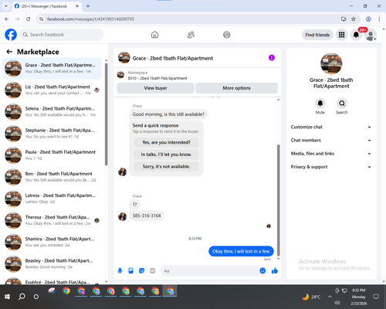
Task: Go to the Facebook Home icon
Action: [x=154, y=35]
